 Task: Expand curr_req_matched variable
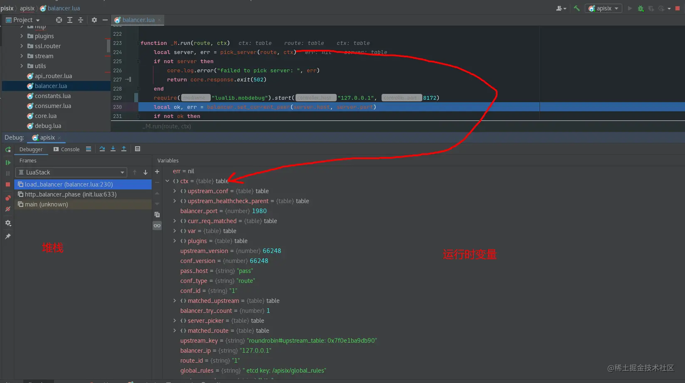[x=175, y=221]
